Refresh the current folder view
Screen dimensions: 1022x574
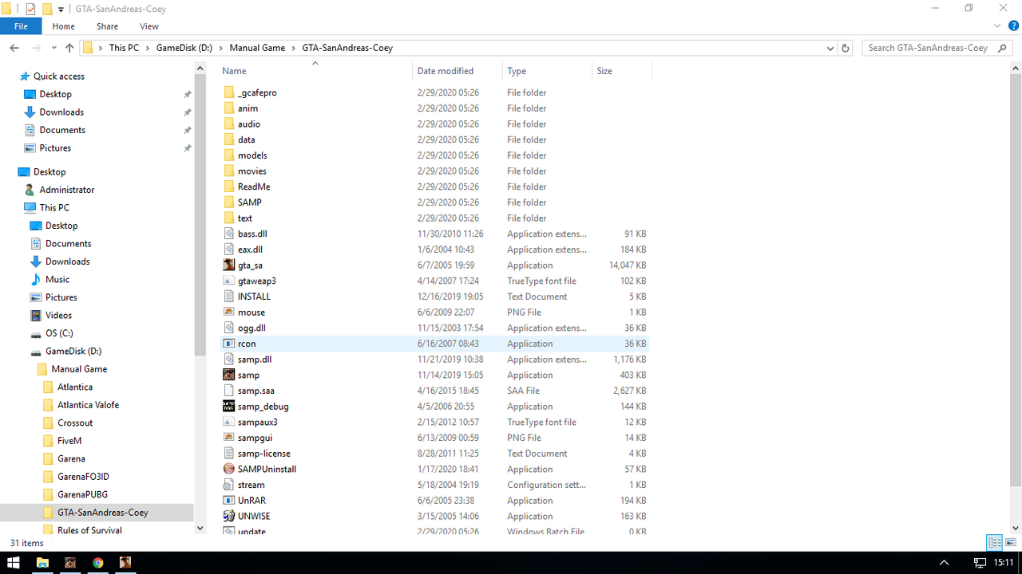(846, 48)
